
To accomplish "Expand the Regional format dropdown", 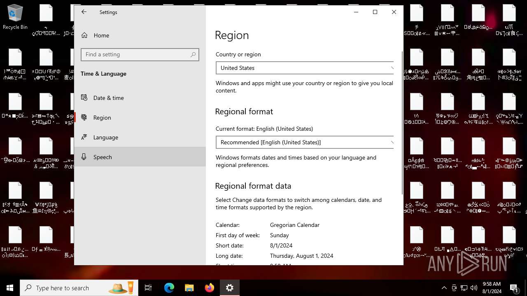I will (x=305, y=142).
